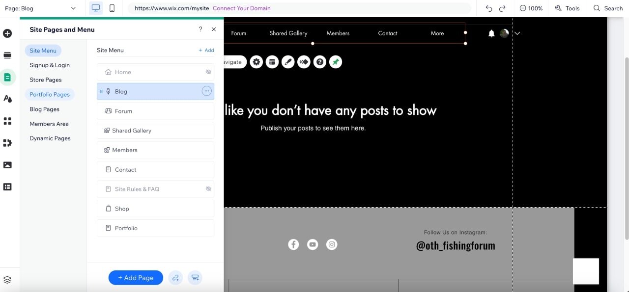Switch to mobile editor view
Screen dimensions: 629x292
(x=112, y=8)
